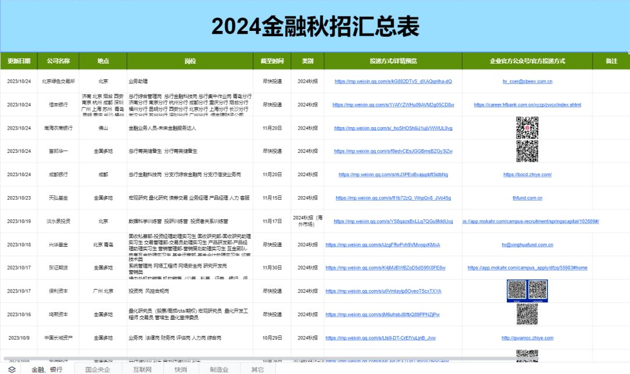
Task: Select the 2024秋招（海外市场）category cell
Action: point(307,221)
